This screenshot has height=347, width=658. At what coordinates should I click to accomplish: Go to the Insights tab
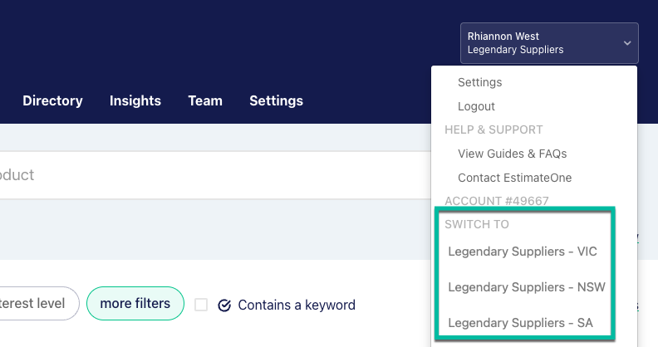(135, 100)
